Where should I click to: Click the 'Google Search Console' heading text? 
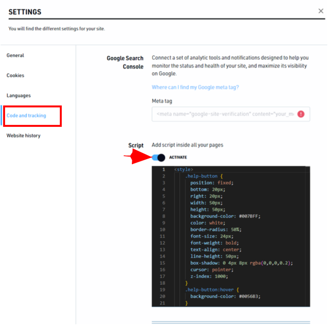pos(125,62)
